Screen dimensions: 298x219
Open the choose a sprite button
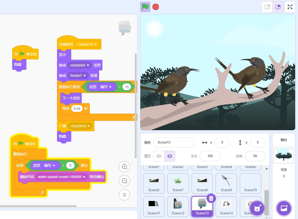[257, 208]
